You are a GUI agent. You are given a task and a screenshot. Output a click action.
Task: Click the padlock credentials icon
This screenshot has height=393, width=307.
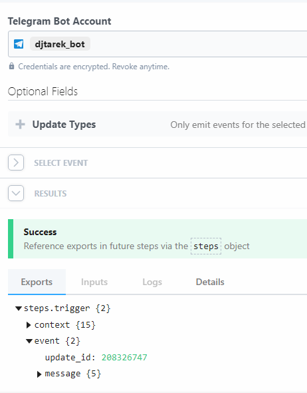click(11, 66)
